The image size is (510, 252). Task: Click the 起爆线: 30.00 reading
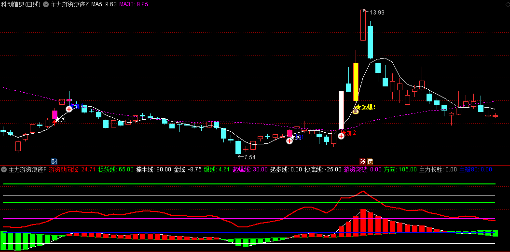pos(250,169)
